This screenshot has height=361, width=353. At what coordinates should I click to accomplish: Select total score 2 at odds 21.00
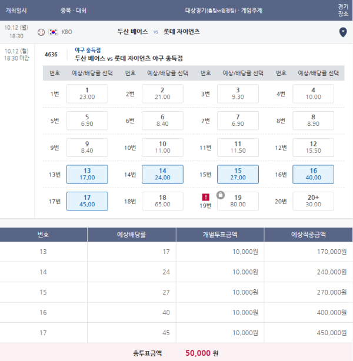coord(162,93)
